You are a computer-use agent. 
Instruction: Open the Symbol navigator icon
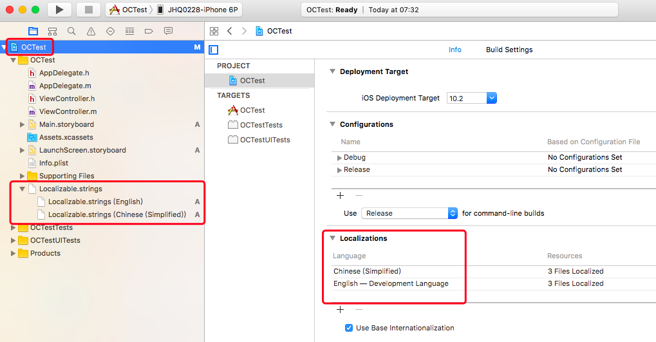point(52,31)
